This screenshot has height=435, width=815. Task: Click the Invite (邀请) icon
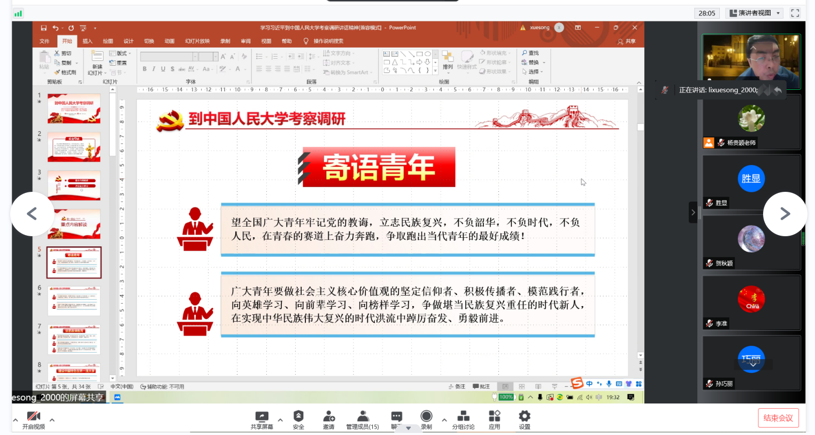(328, 417)
